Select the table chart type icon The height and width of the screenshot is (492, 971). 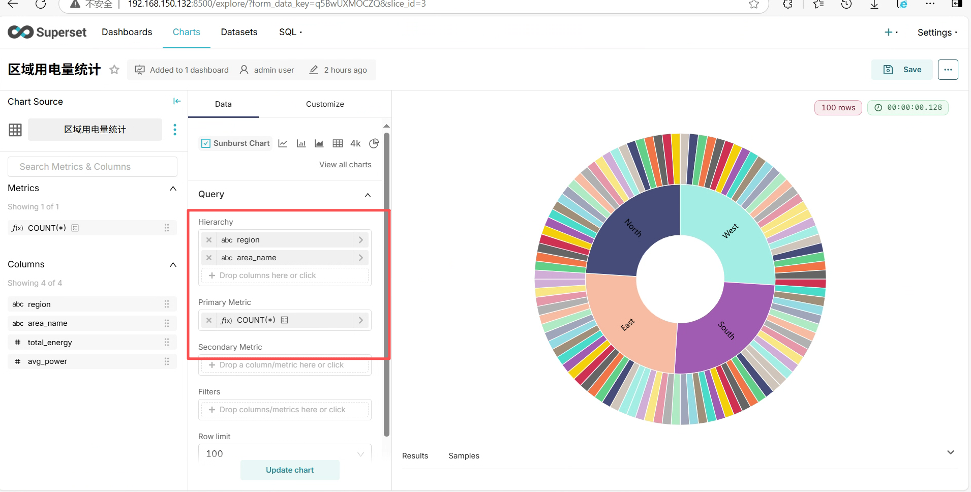click(338, 143)
